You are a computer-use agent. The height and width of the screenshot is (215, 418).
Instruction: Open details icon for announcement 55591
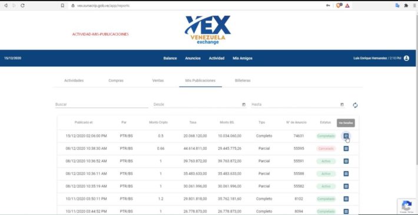[x=346, y=161]
